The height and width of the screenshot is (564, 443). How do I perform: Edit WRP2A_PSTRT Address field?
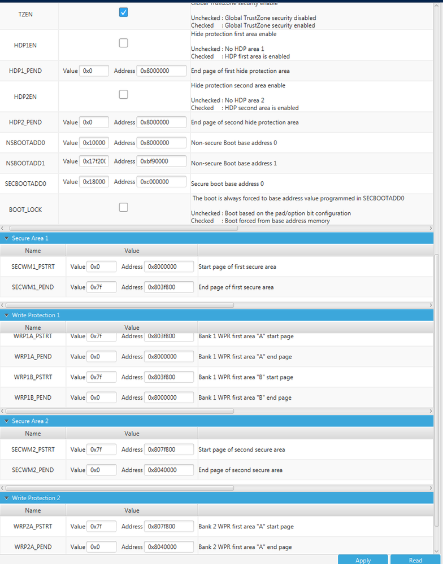tap(169, 527)
